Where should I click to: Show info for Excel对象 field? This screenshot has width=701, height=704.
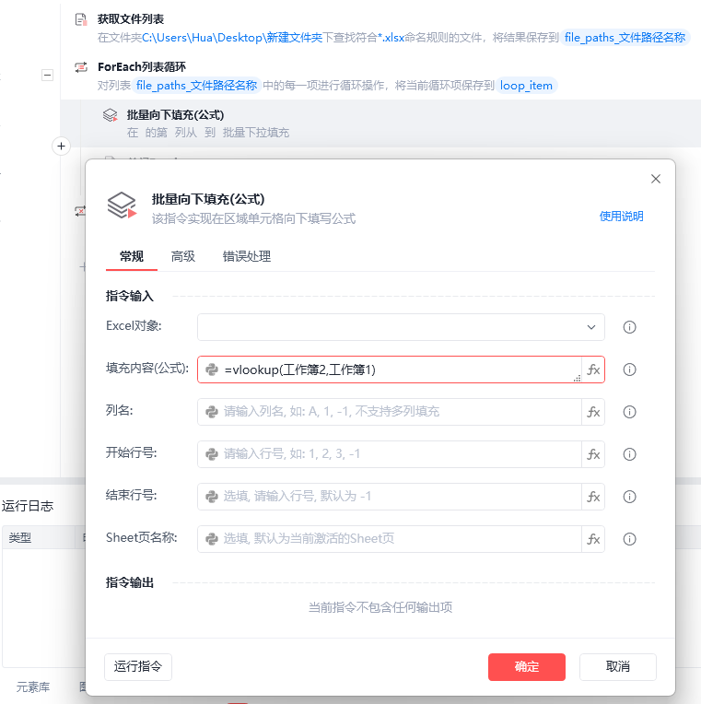coord(630,327)
